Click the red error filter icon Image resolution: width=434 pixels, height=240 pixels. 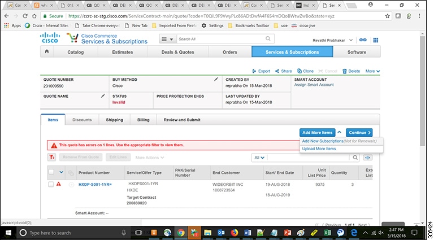click(x=51, y=158)
